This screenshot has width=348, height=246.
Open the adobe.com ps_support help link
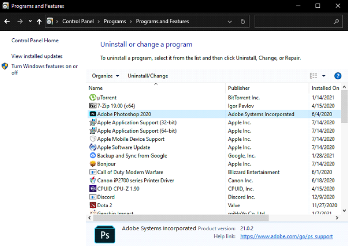(x=287, y=236)
